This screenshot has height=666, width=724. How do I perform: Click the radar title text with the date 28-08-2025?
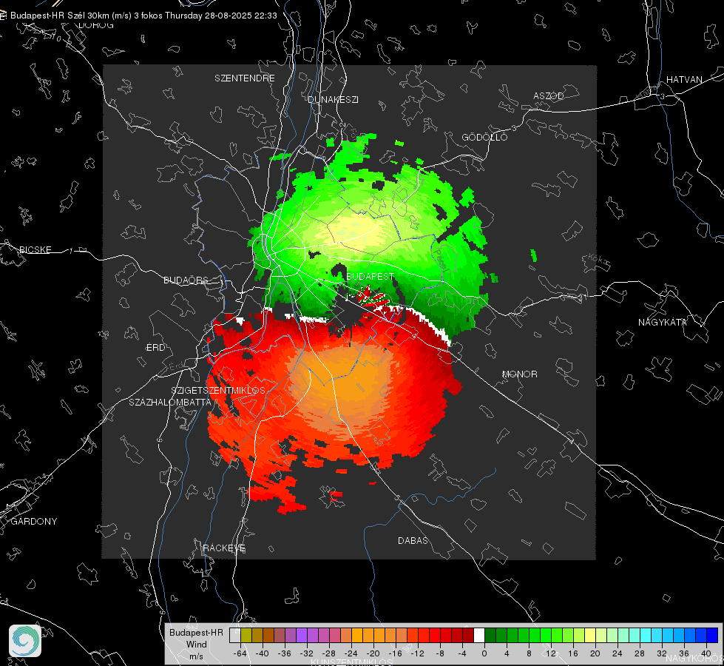tap(143, 16)
